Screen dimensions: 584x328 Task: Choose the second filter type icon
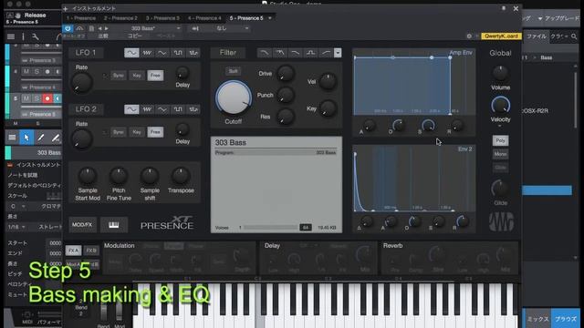click(x=280, y=53)
